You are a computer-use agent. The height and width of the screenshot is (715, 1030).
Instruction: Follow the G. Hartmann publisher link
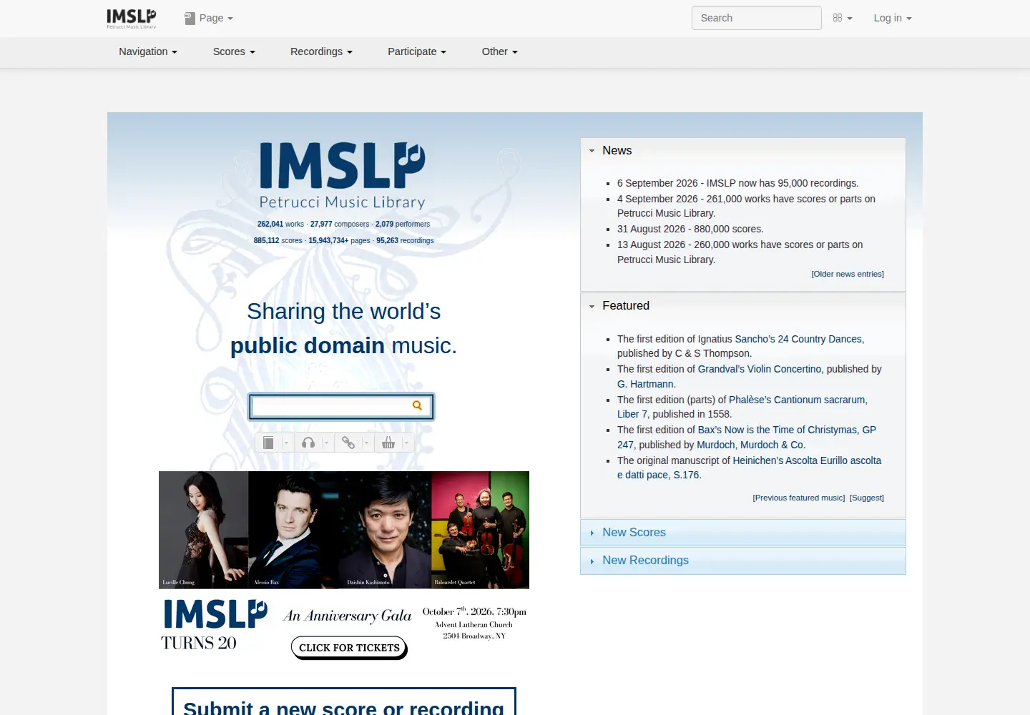[x=645, y=384]
